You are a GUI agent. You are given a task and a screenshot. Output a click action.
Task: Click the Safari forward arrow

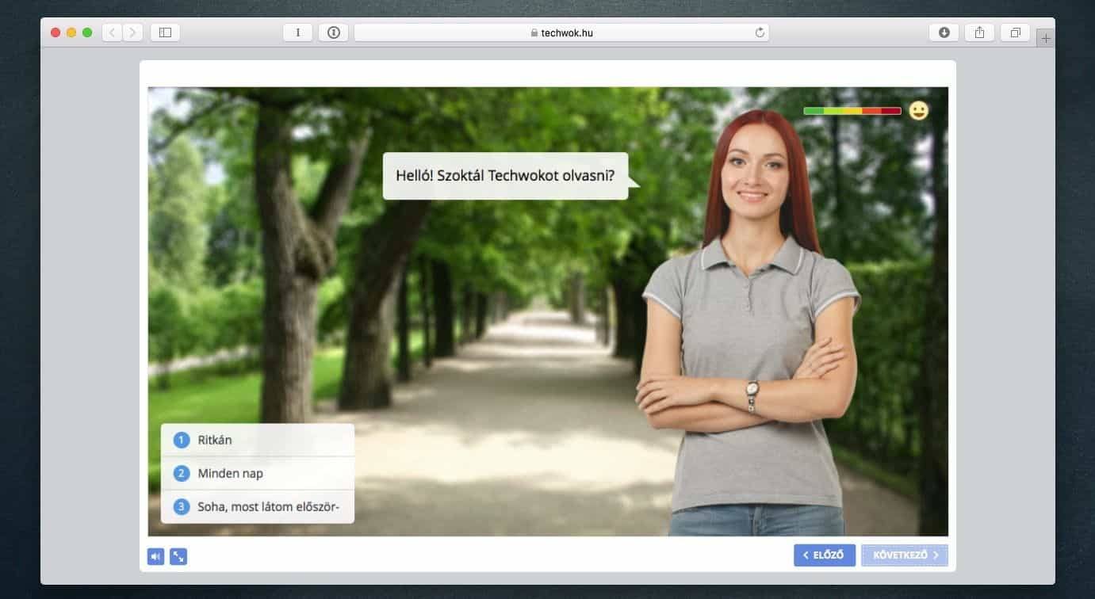point(132,32)
